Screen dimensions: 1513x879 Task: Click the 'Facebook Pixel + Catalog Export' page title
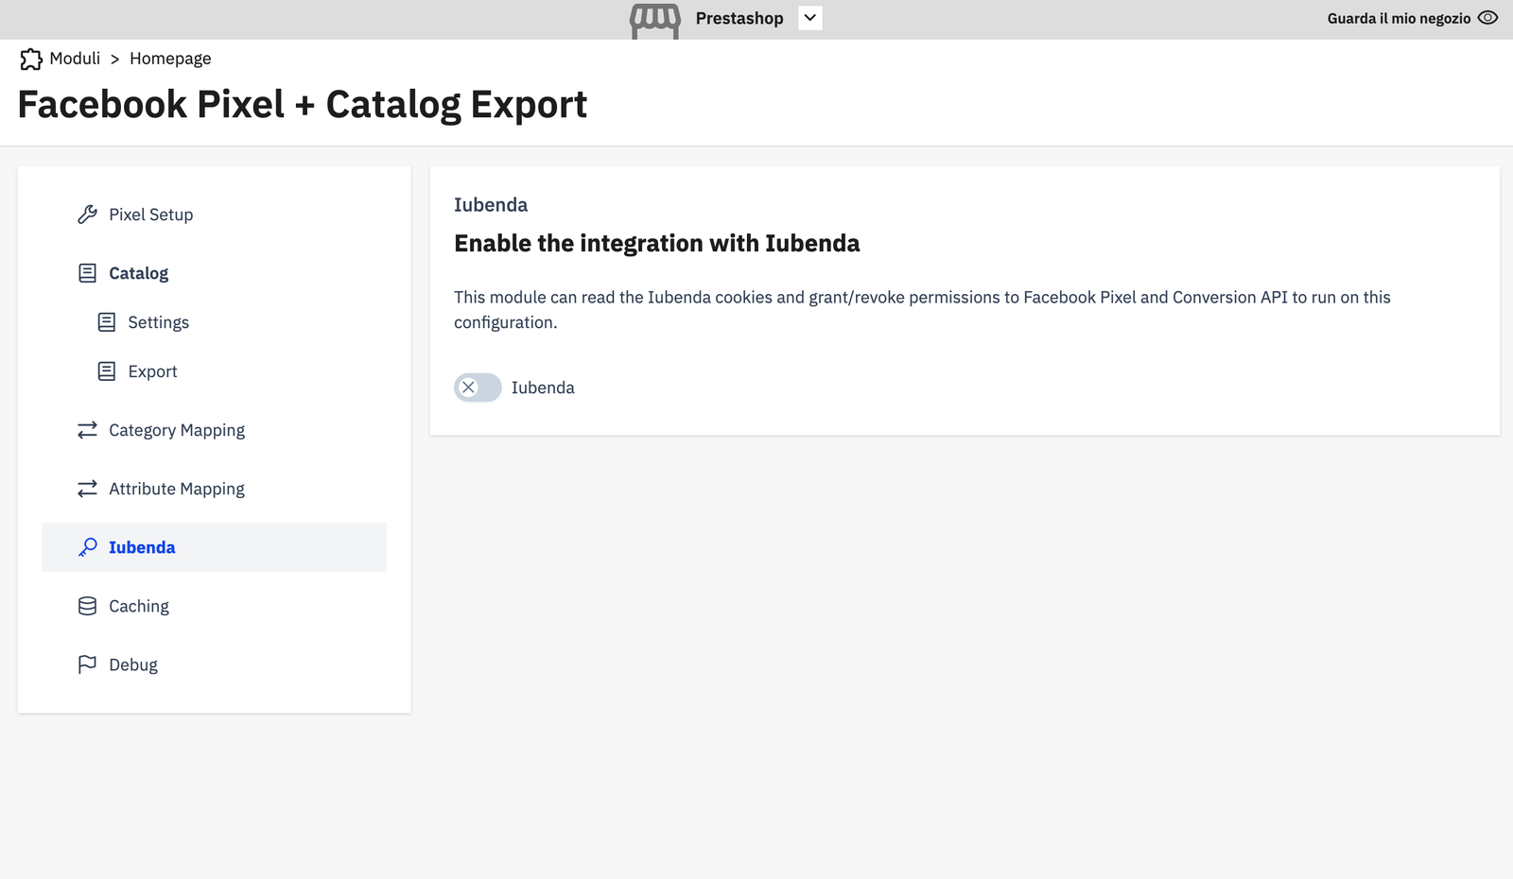(x=303, y=104)
